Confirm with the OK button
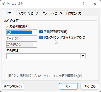The width and height of the screenshot is (101, 92). [x=68, y=86]
